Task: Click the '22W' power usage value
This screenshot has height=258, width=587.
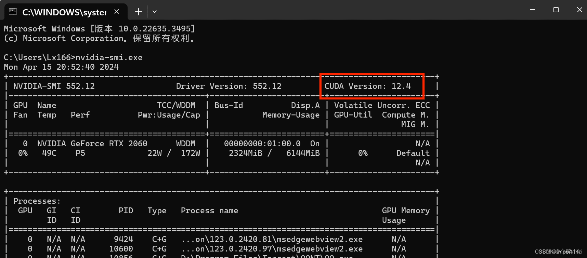Action: (155, 153)
